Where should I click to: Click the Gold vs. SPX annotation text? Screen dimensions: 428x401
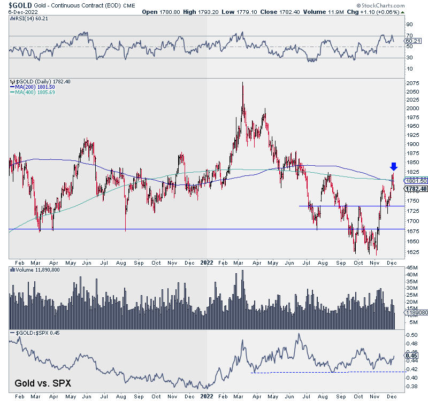point(42,383)
